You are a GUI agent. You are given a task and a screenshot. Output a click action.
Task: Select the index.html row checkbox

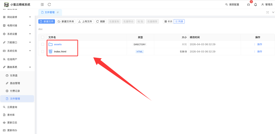[43, 51]
